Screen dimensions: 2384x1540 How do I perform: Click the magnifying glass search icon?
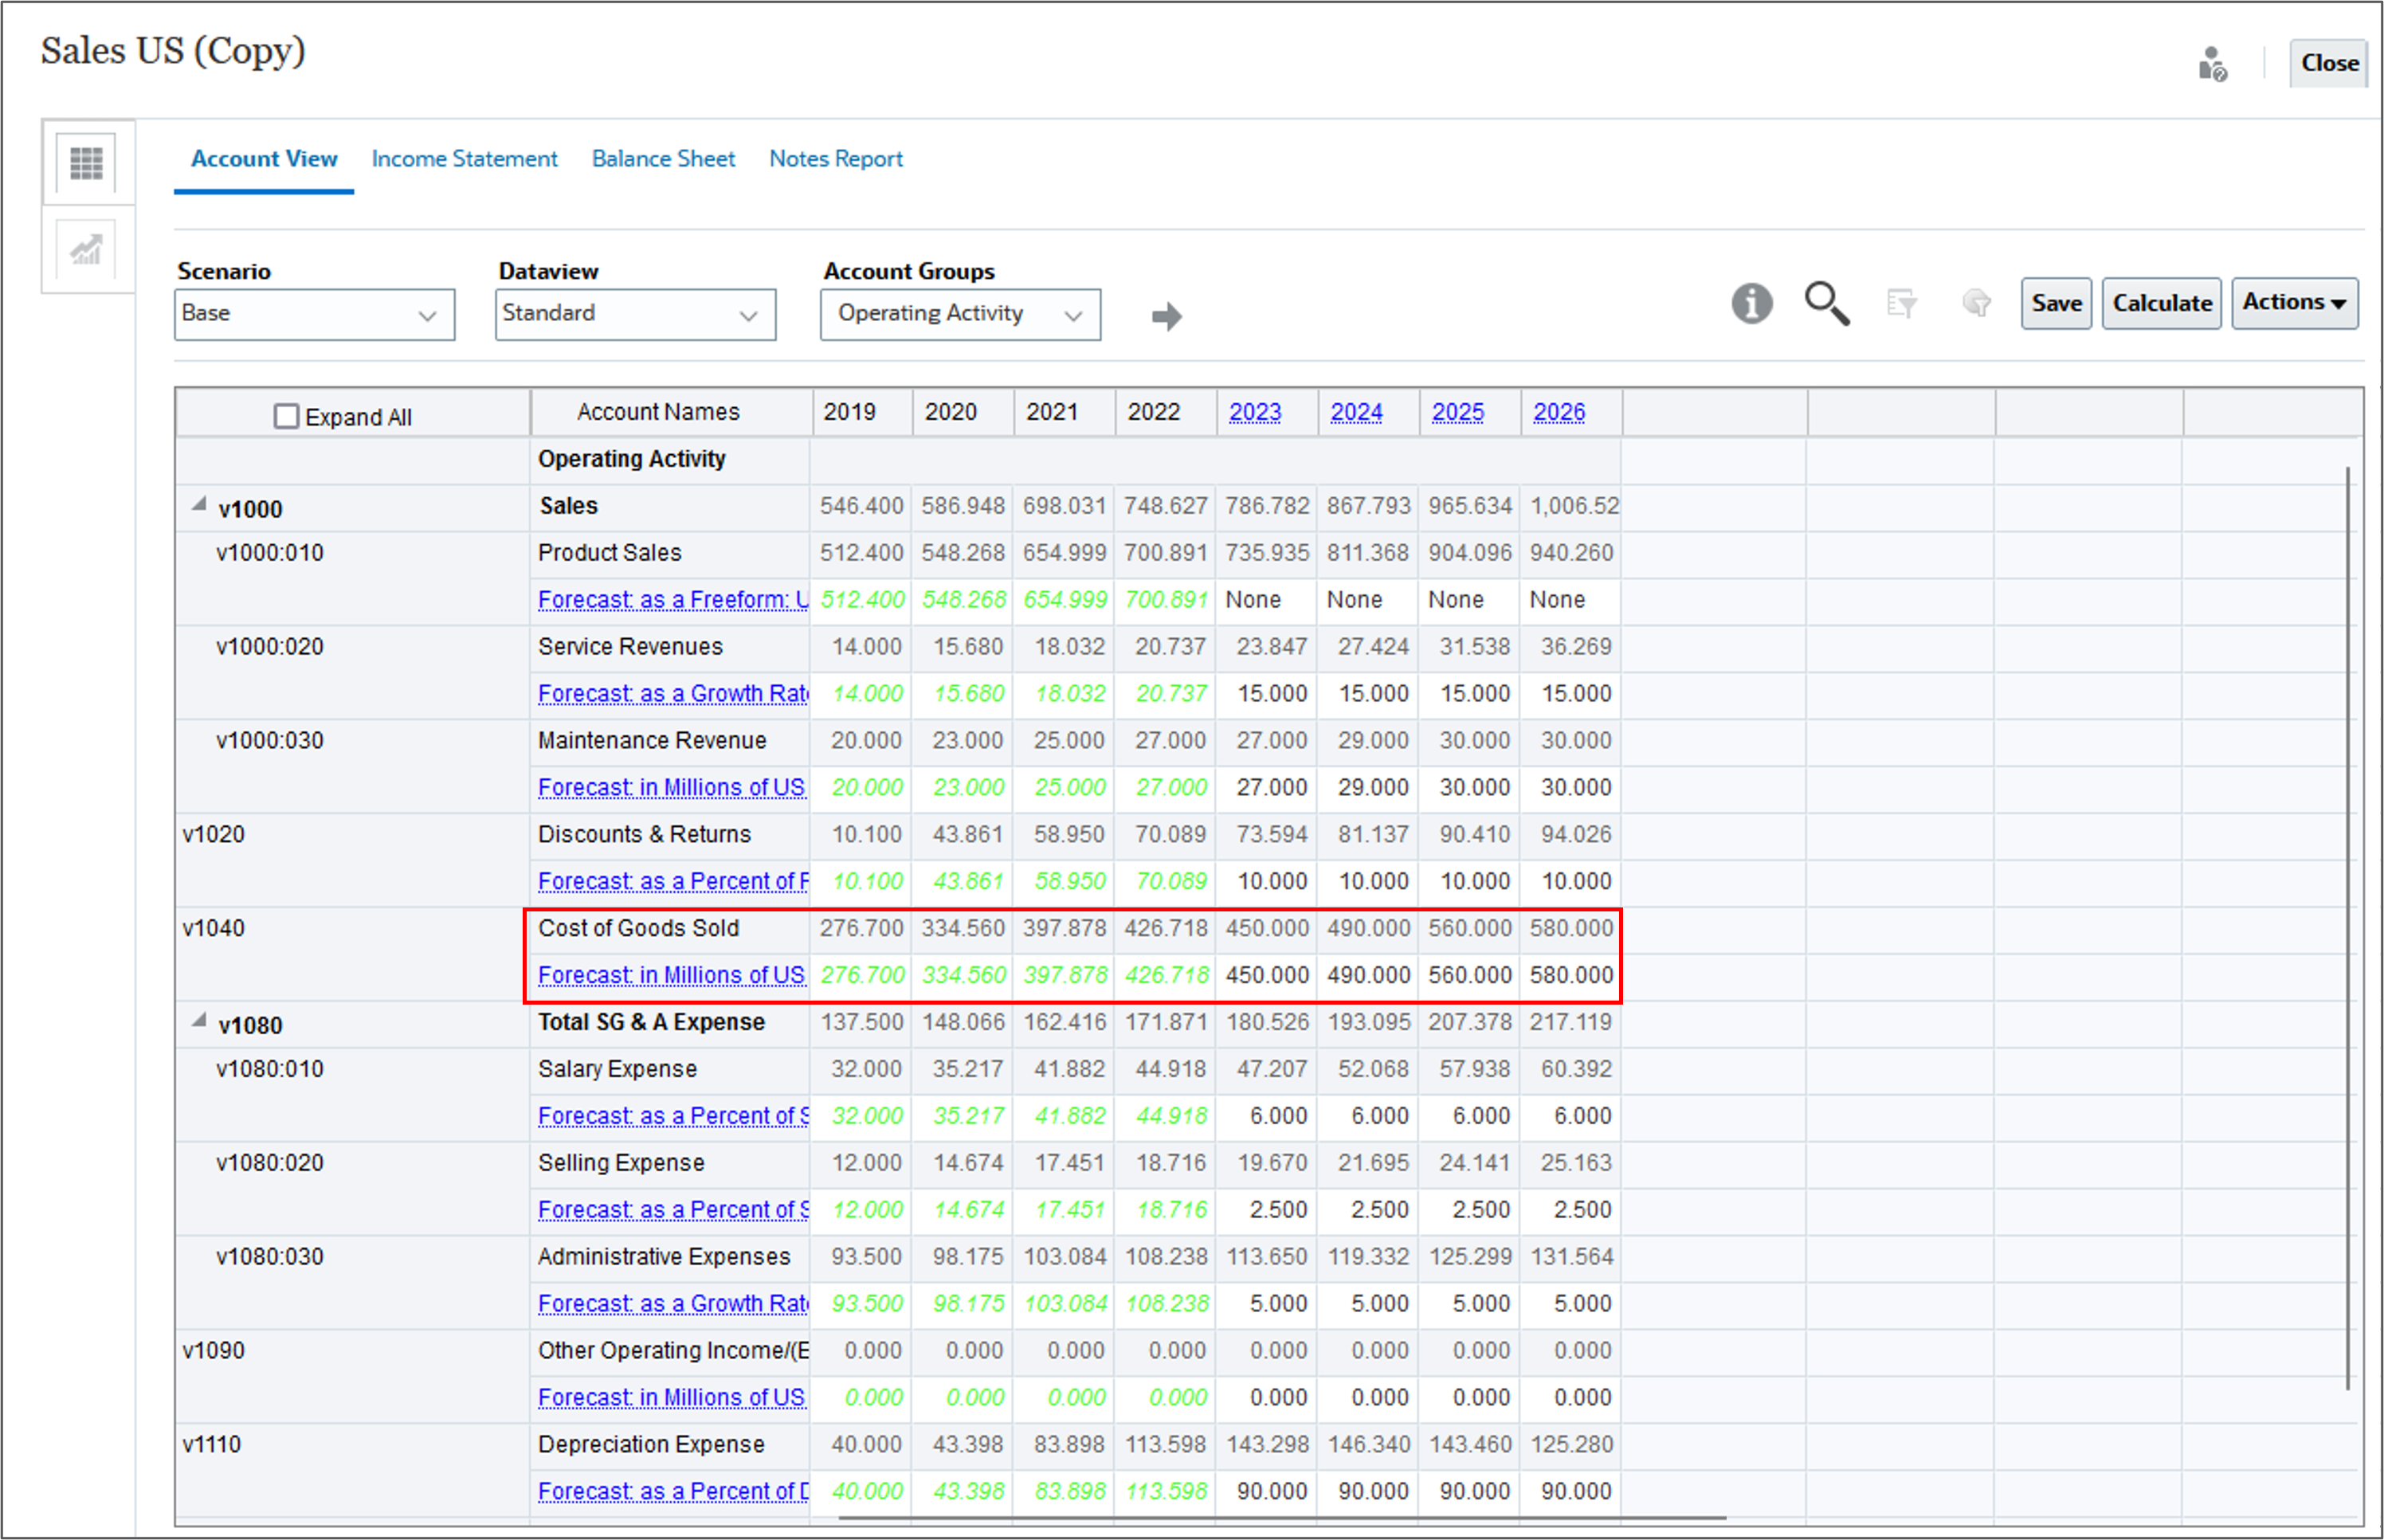point(1826,303)
